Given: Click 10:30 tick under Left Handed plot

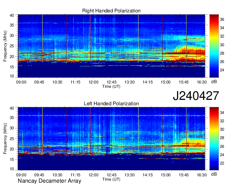Looking at the screenshot, I should (57, 175).
